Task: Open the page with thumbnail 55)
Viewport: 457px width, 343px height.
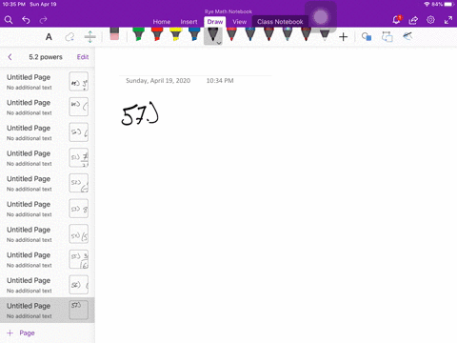Action: tap(48, 260)
